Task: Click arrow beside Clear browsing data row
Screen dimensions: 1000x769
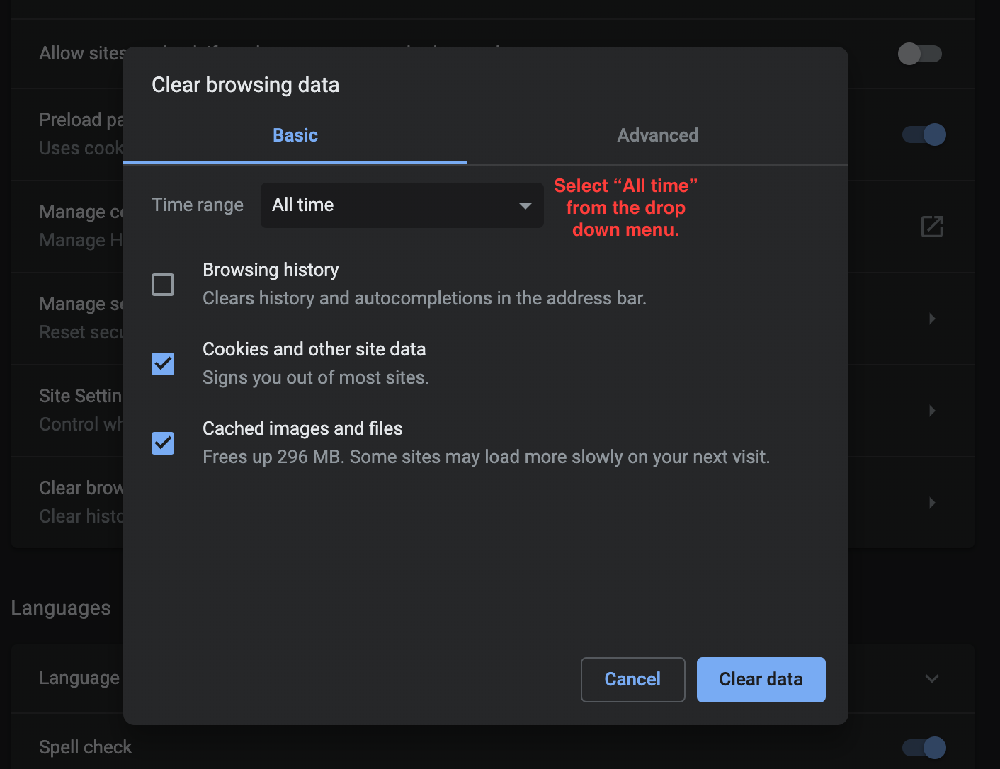Action: [x=932, y=503]
